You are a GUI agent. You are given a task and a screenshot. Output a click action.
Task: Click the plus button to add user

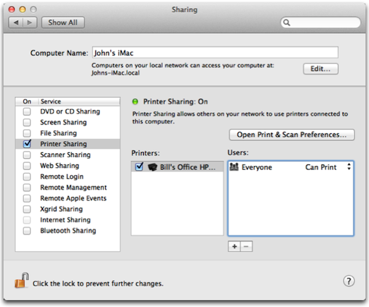234,246
